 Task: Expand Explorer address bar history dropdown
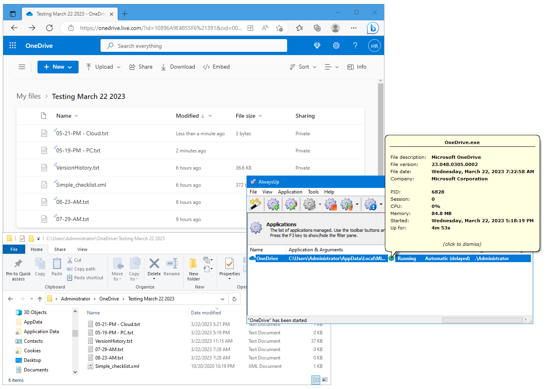coord(223,299)
